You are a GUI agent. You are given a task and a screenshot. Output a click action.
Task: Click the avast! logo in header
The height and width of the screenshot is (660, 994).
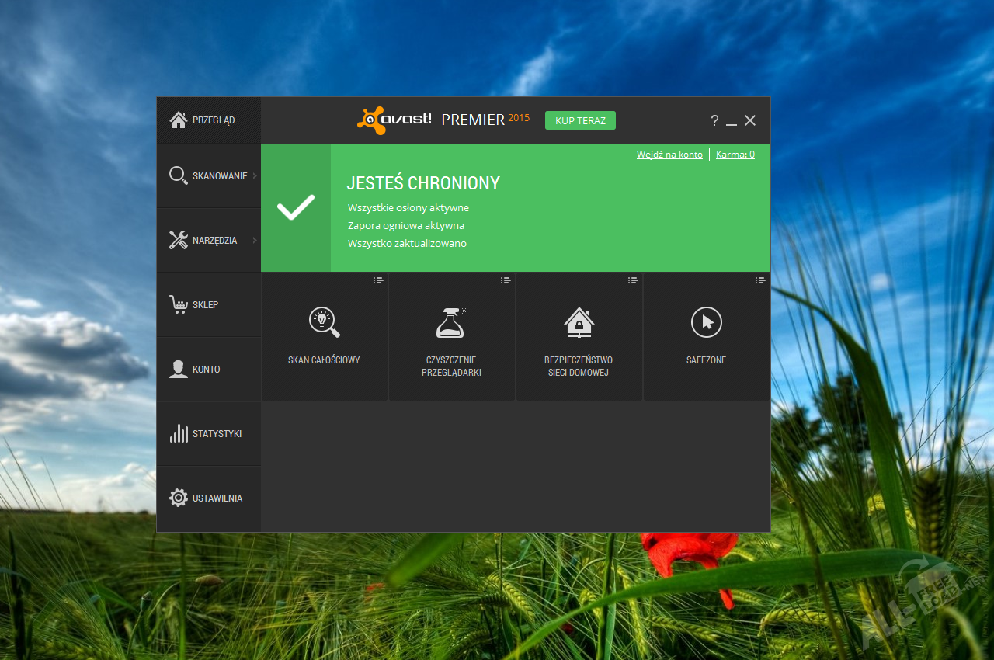[x=394, y=120]
